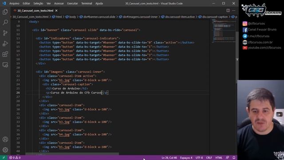The height and width of the screenshot is (160, 284).
Task: Click line number 21 in gutter
Action: point(18,72)
